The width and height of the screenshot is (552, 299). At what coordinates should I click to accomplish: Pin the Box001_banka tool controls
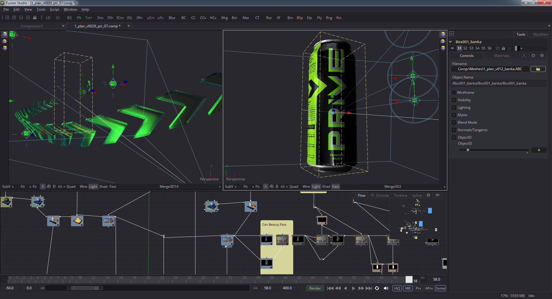coord(452,48)
